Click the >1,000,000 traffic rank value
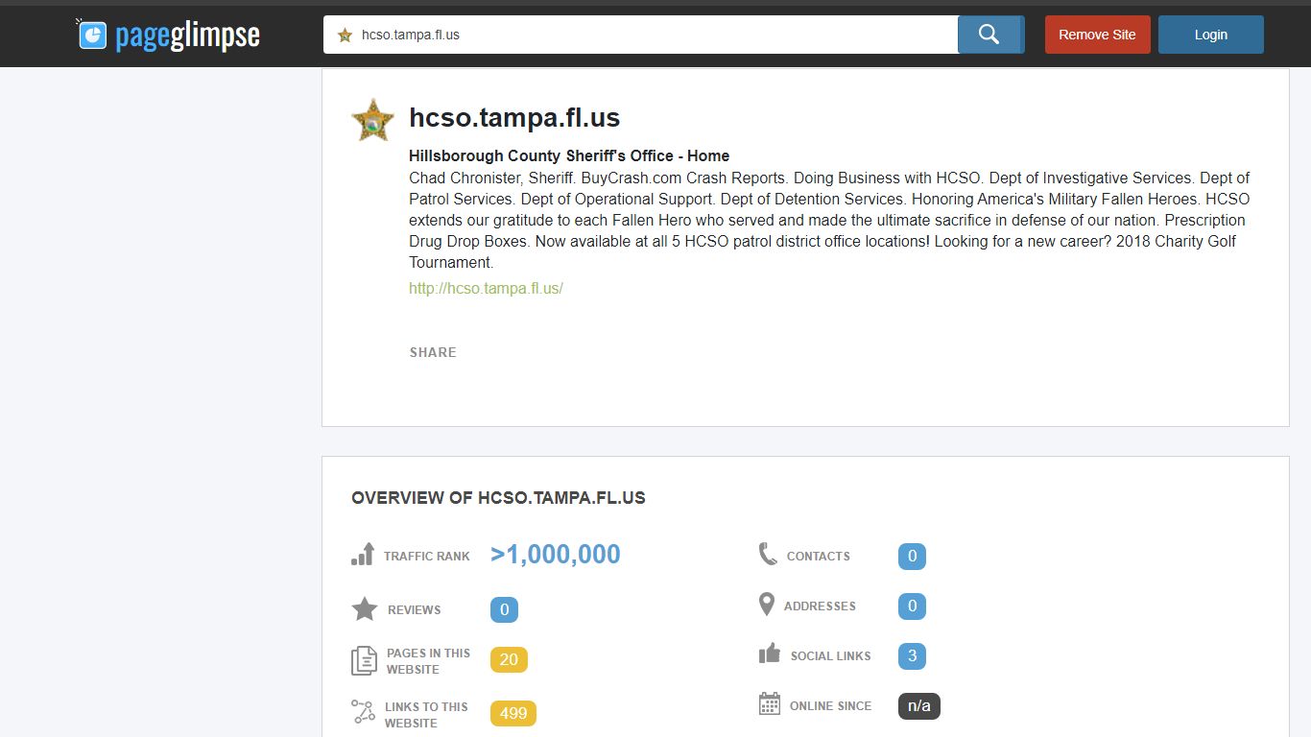 point(556,555)
